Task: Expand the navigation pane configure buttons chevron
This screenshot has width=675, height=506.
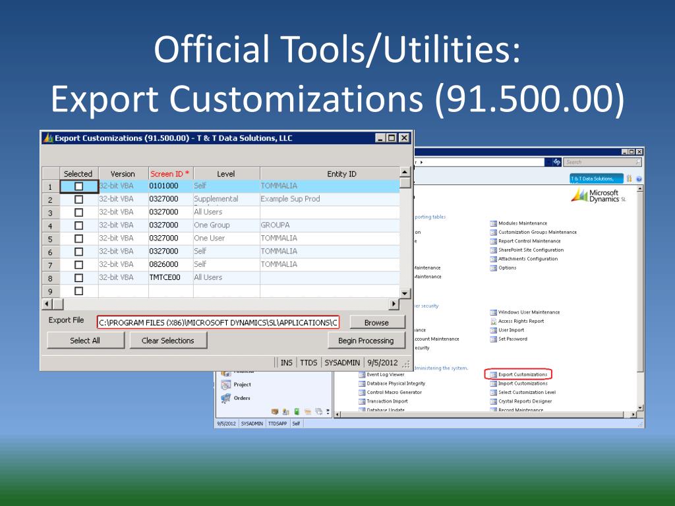Action: 328,411
